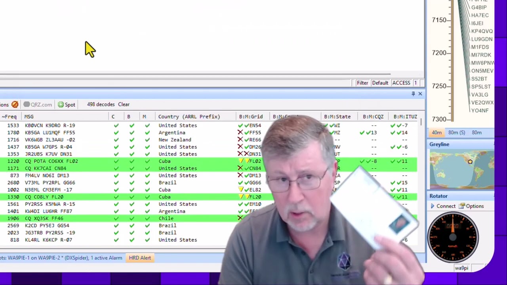This screenshot has height=285, width=507.
Task: Sort by the MSG column header
Action: click(29, 117)
